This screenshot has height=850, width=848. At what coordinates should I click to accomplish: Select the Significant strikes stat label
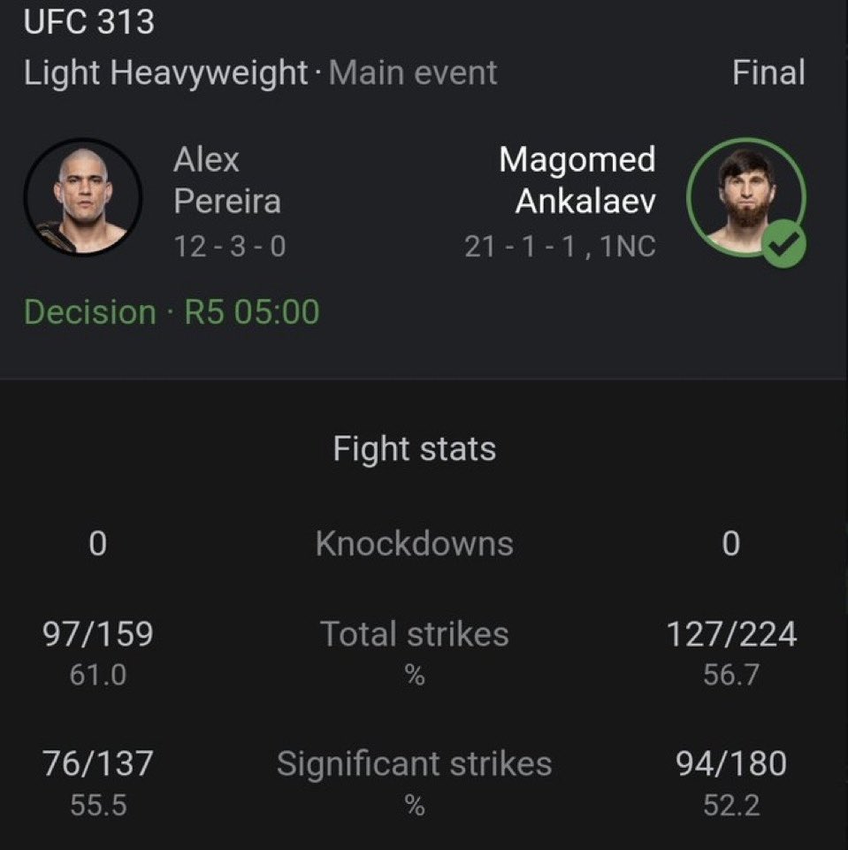click(x=414, y=763)
